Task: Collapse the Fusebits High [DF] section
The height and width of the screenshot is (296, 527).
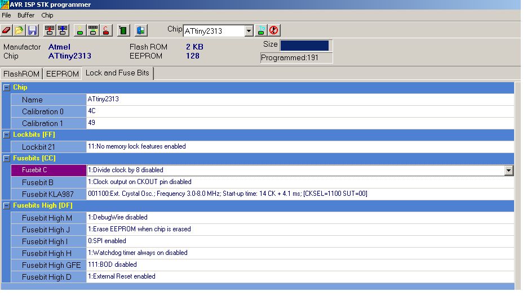Action: (x=6, y=206)
